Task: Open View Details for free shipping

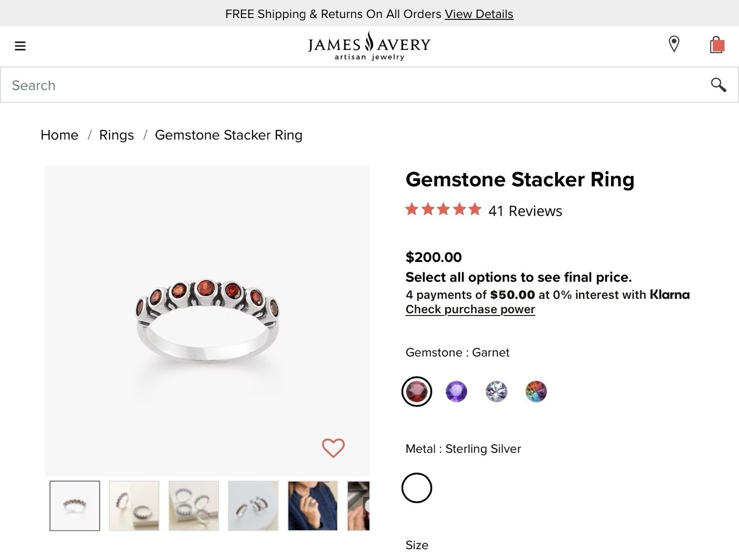Action: (x=479, y=14)
